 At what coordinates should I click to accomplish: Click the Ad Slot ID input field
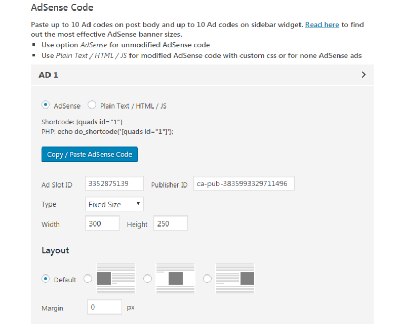(114, 183)
